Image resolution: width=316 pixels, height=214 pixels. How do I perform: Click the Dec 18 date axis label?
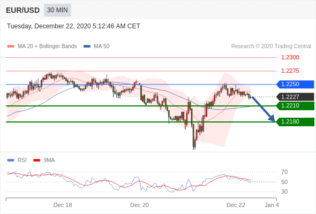click(x=63, y=205)
